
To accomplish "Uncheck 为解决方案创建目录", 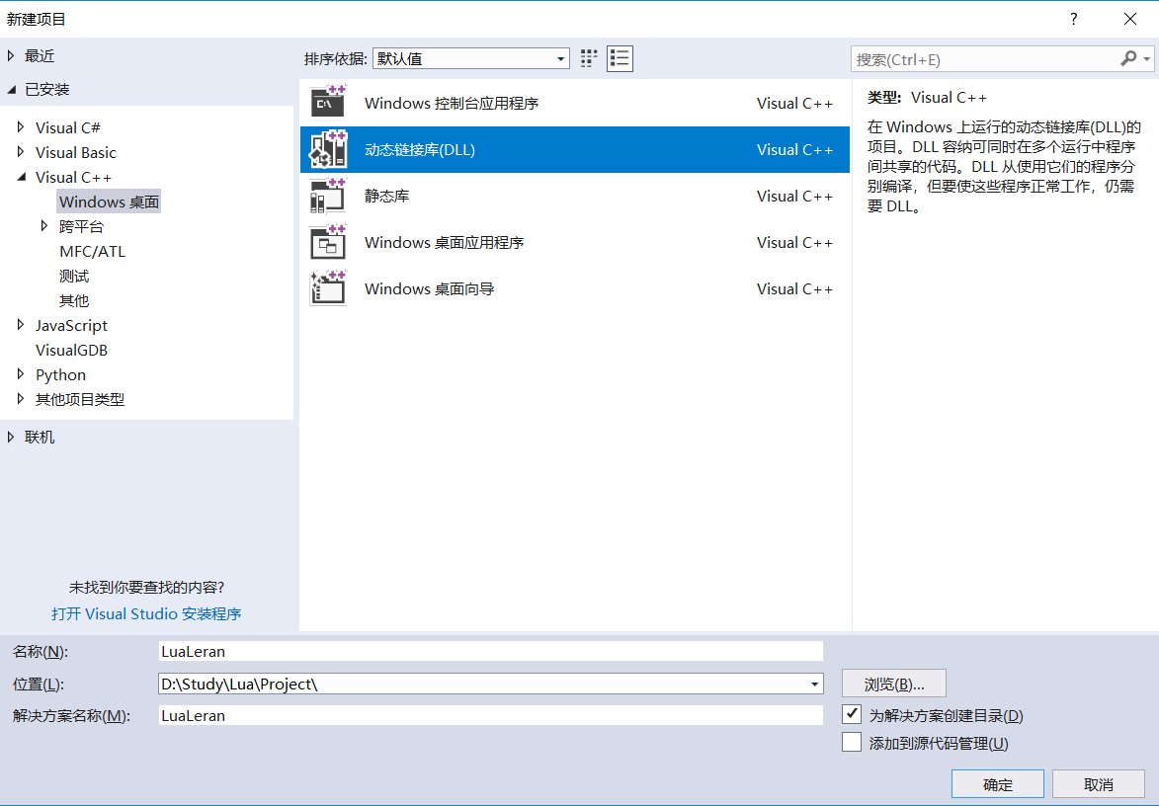I will pos(851,714).
